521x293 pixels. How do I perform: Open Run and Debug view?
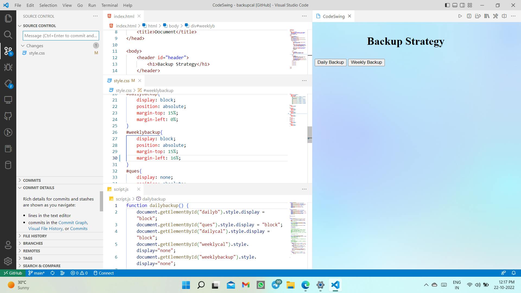(8, 67)
